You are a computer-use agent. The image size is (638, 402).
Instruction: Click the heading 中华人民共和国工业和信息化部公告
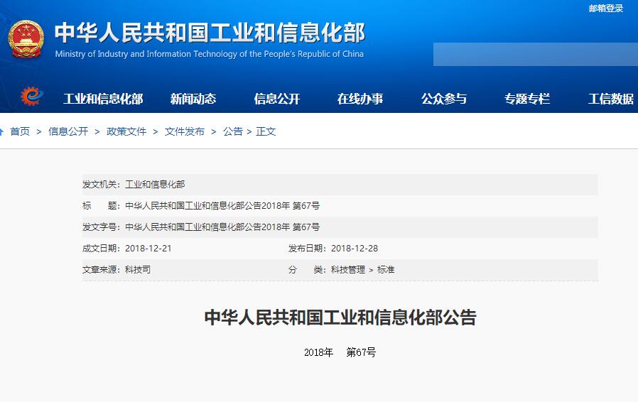click(x=340, y=317)
